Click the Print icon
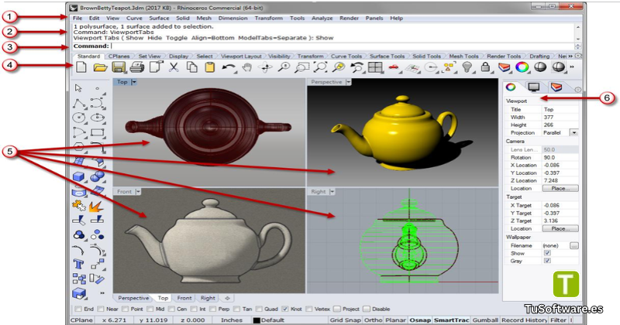Viewport: 620px width, 325px height. [137, 67]
